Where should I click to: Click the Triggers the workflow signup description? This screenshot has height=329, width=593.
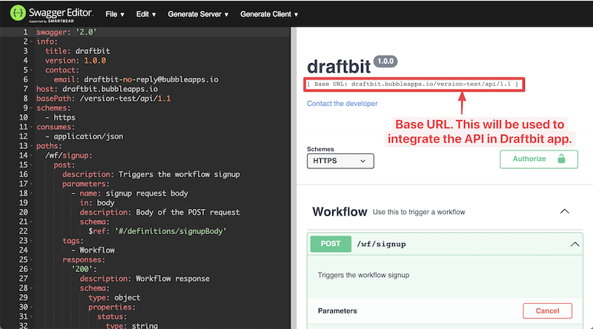point(363,276)
